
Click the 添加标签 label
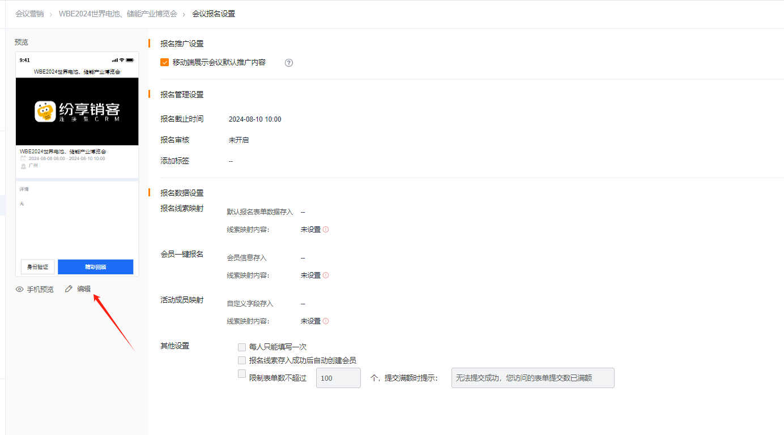[x=175, y=161]
